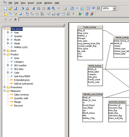Click Radio_flag column in promotion_lookup
129x137 pixels.
(x=113, y=113)
